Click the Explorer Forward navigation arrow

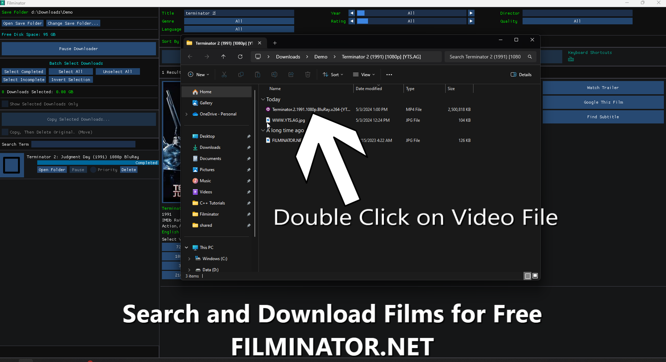(207, 57)
